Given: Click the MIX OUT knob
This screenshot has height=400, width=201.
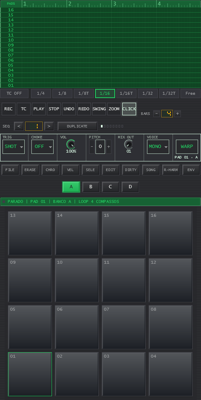Looking at the screenshot, I should coord(129,145).
